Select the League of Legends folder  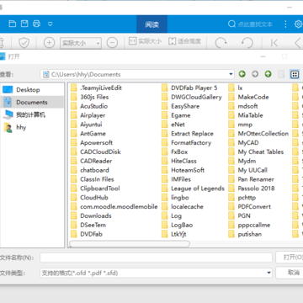193,189
